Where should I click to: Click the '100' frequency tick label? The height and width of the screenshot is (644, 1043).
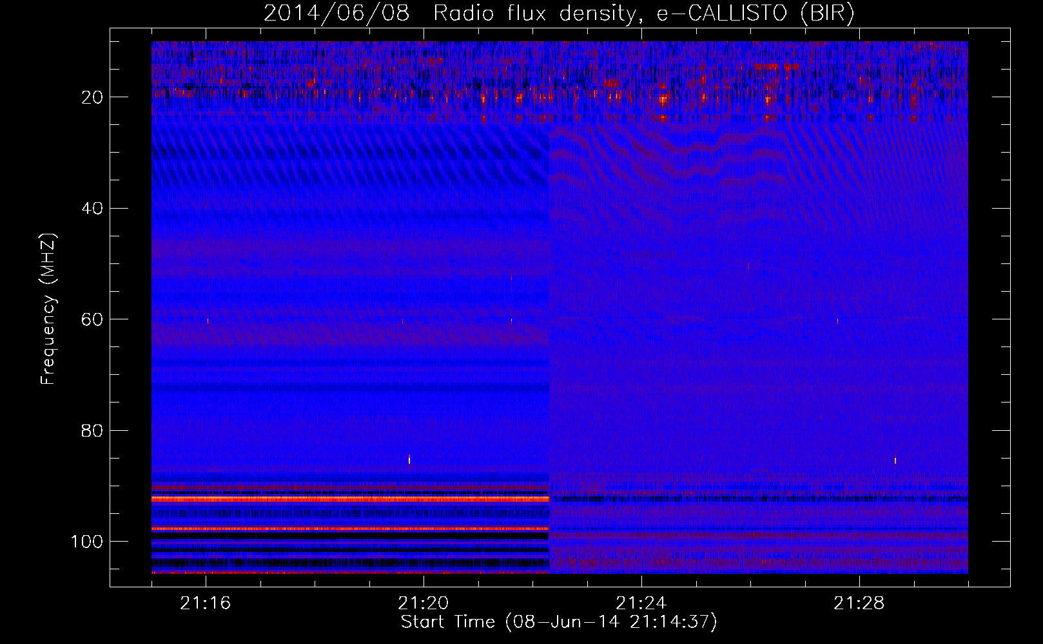click(x=87, y=542)
